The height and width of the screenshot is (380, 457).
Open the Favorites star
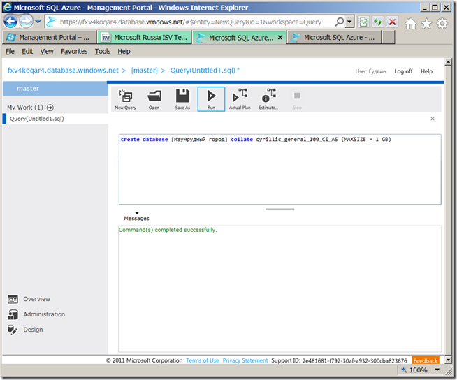coord(426,23)
